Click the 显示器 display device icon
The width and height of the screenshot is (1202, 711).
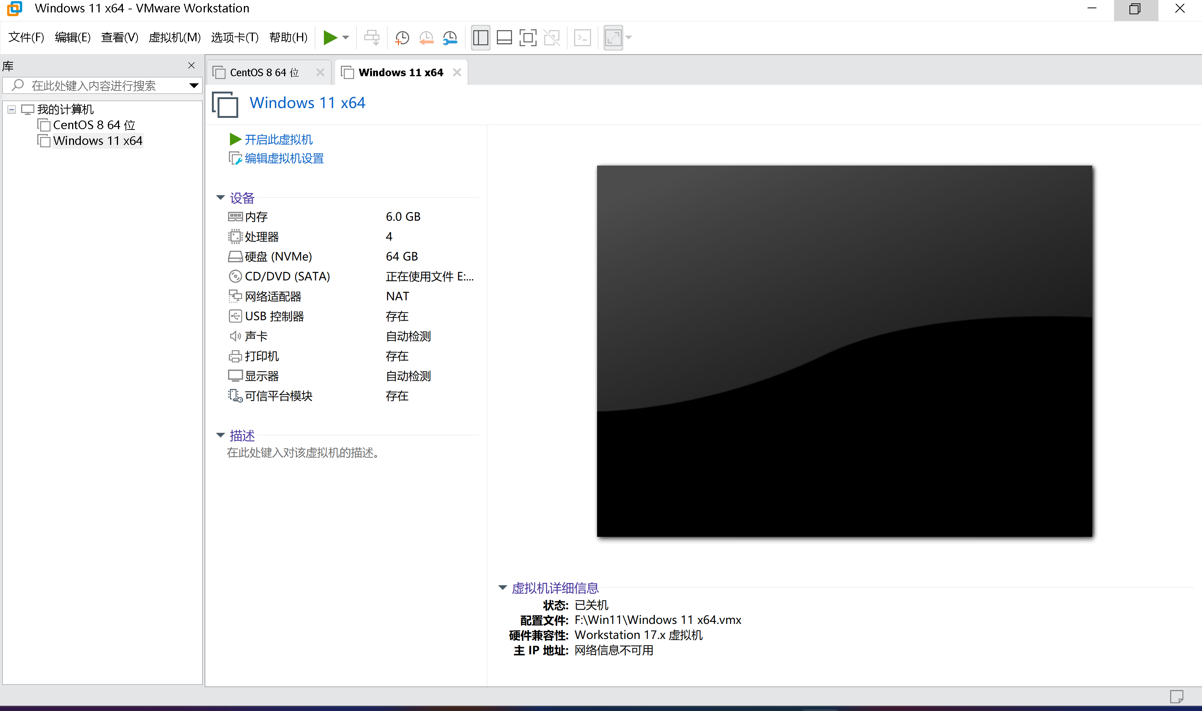pyautogui.click(x=235, y=376)
